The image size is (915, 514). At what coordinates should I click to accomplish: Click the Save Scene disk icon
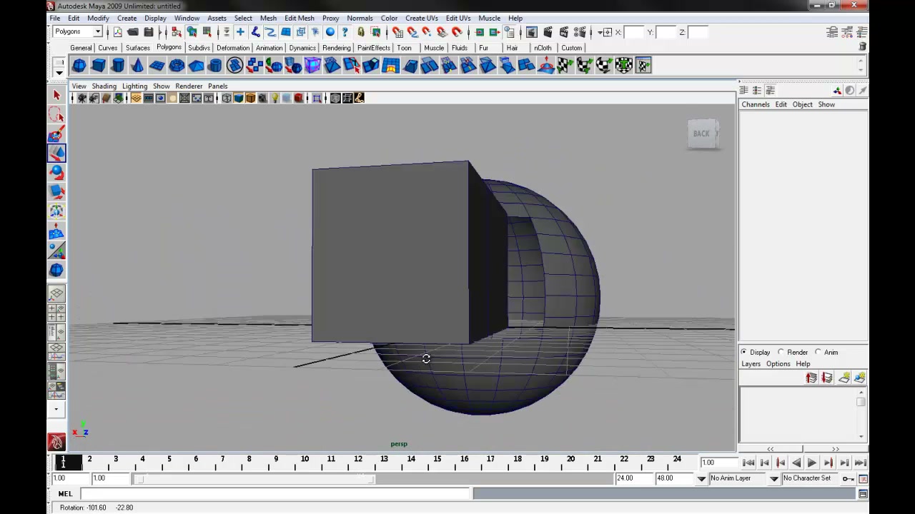pos(149,32)
